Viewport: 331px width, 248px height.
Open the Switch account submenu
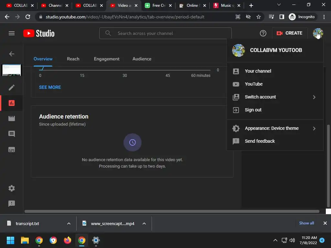(275, 97)
